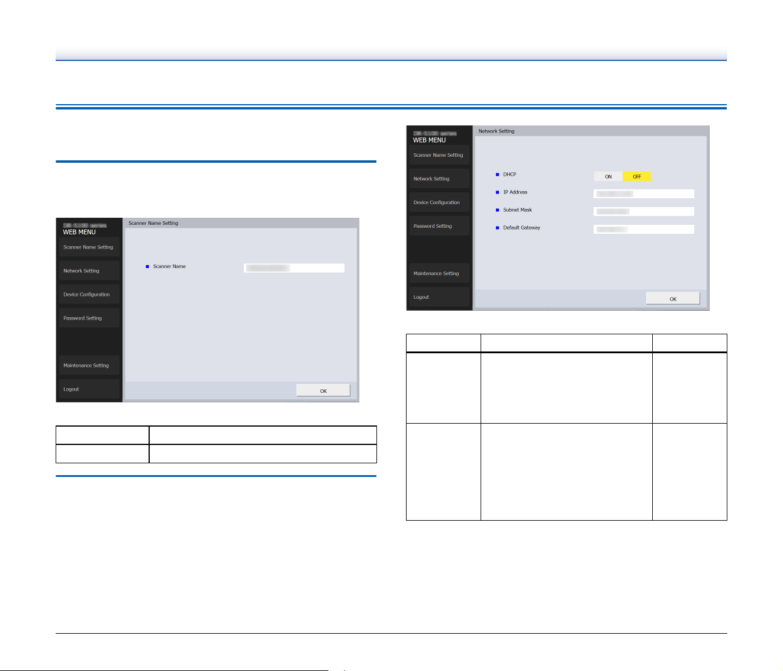Click the "Scanner Name" field label
783x671 pixels.
coord(169,266)
